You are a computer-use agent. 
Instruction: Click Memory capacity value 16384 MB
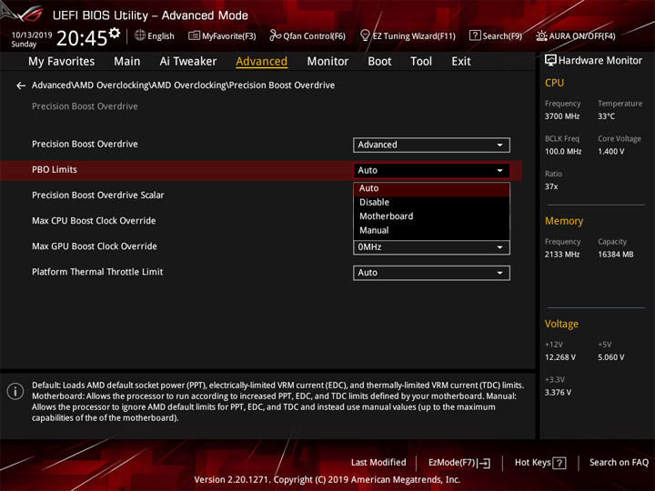coord(615,255)
